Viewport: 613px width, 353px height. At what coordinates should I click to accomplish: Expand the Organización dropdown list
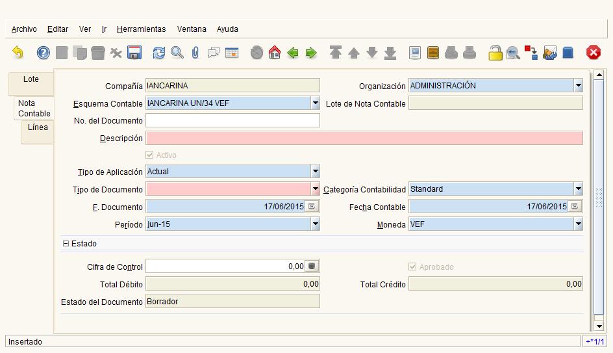(x=578, y=86)
